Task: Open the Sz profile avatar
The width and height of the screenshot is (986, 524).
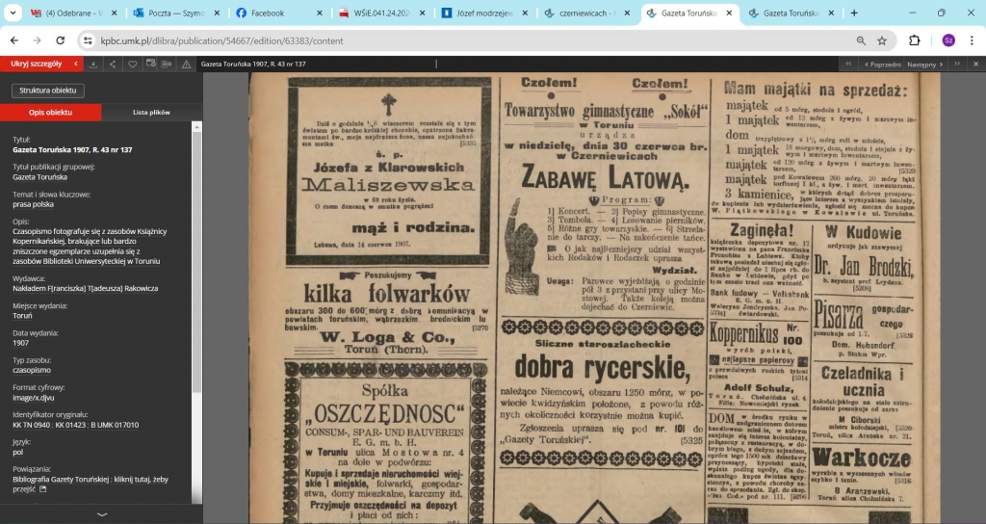Action: [x=948, y=40]
